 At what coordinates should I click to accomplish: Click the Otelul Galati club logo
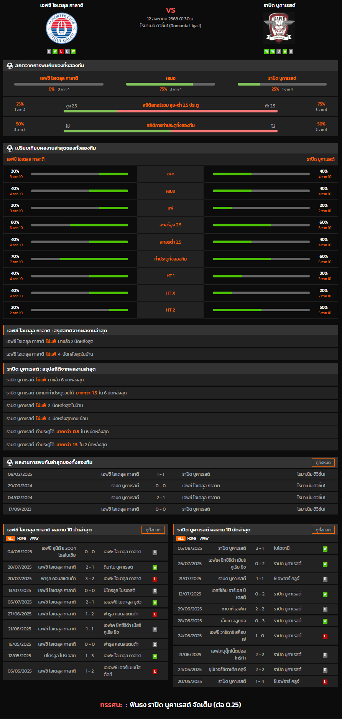[x=62, y=28]
